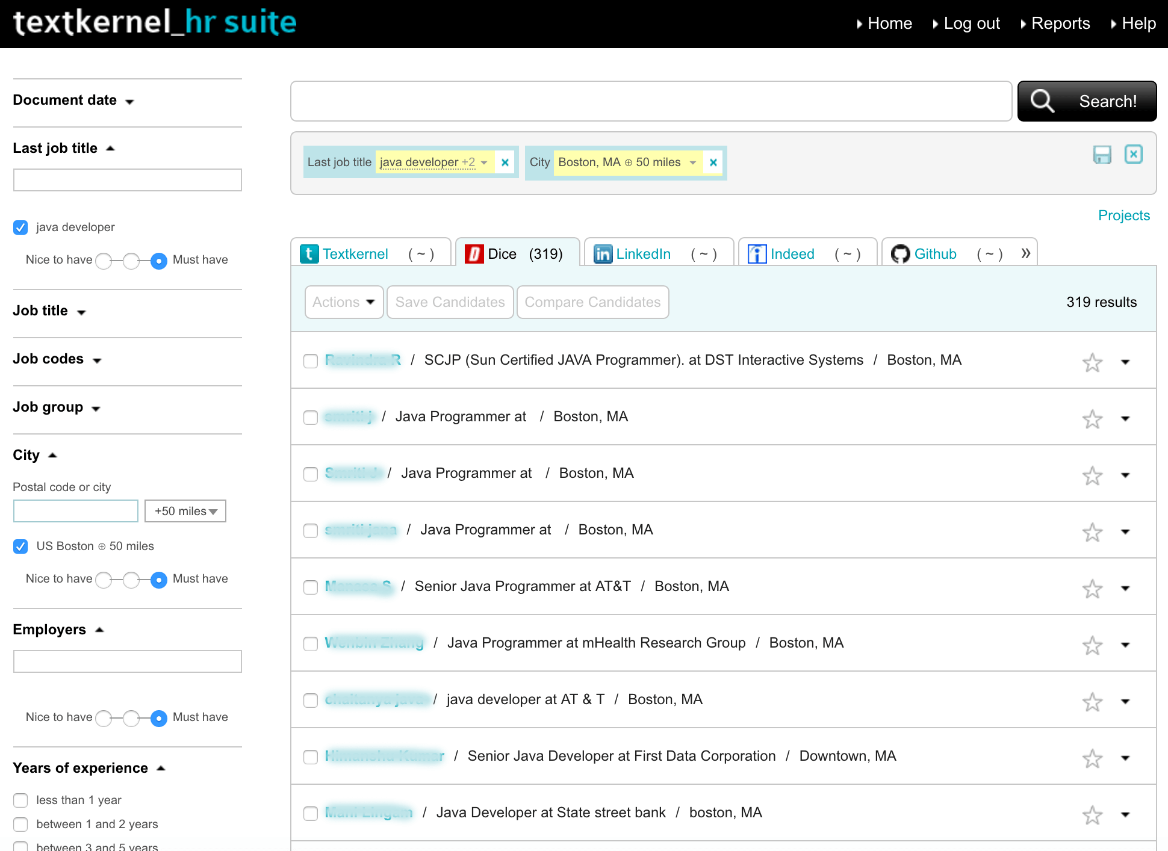Click the LinkedIn logo icon
This screenshot has height=851, width=1168.
point(603,254)
